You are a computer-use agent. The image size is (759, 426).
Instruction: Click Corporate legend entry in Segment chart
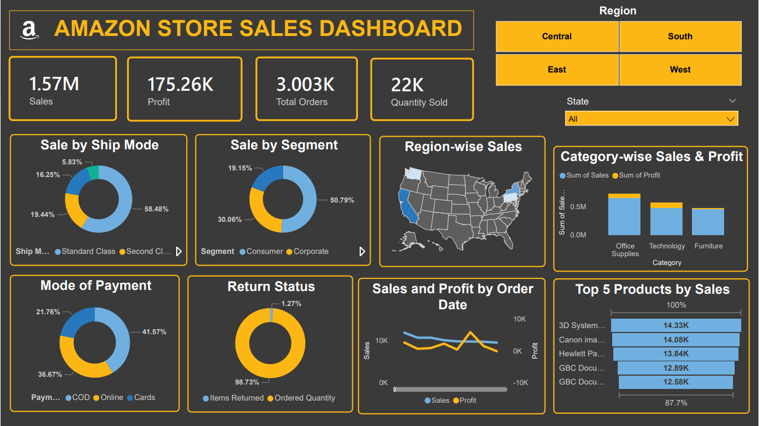(x=307, y=252)
